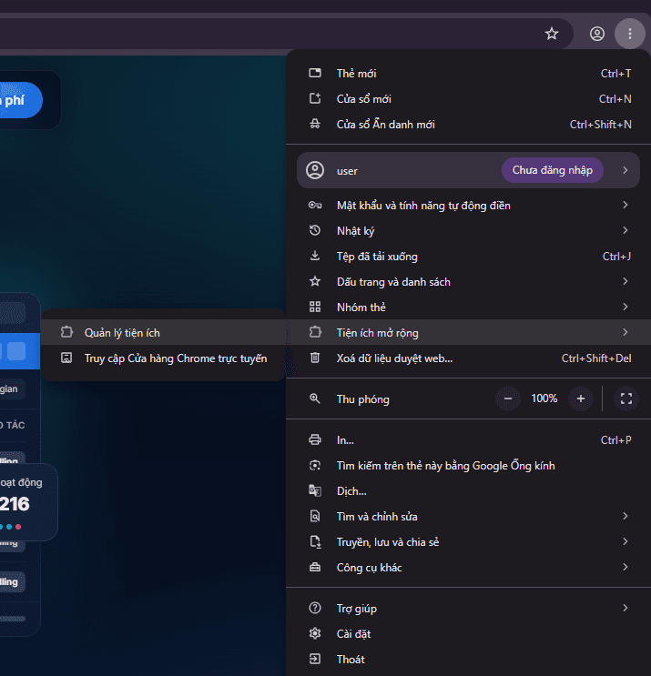Expand the Nhóm thẻ submenu arrow
Screen dimensions: 651x676
pos(626,307)
